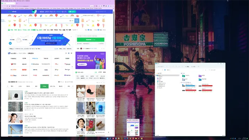Viewport: 249px width, 140px height.
Task: Open the article with apartment buildings thumbnail
Action: click(x=15, y=107)
